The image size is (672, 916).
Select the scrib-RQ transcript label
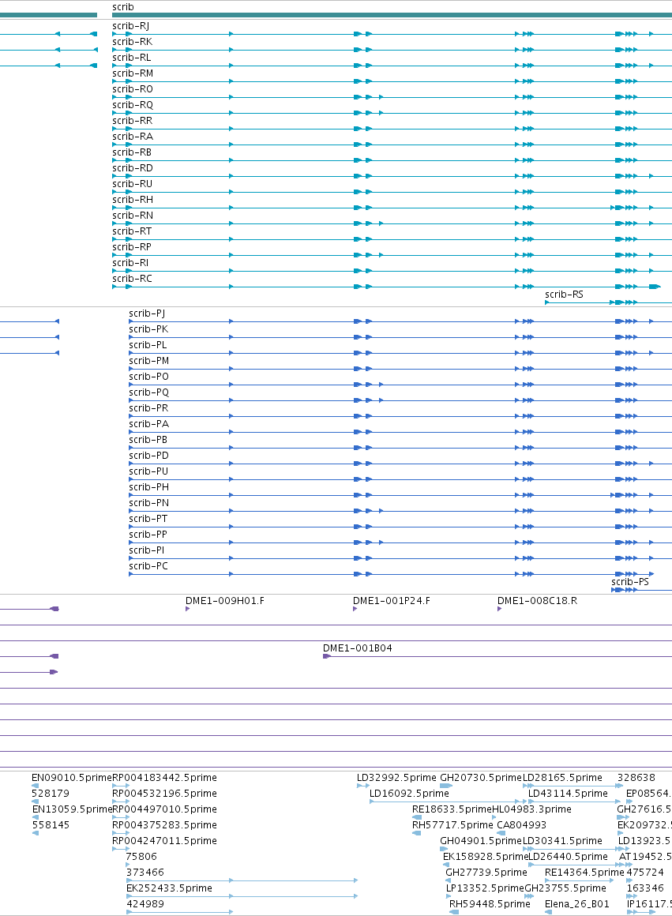coord(133,104)
